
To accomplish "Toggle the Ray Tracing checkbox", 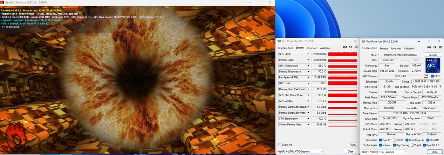I will 394,145.
